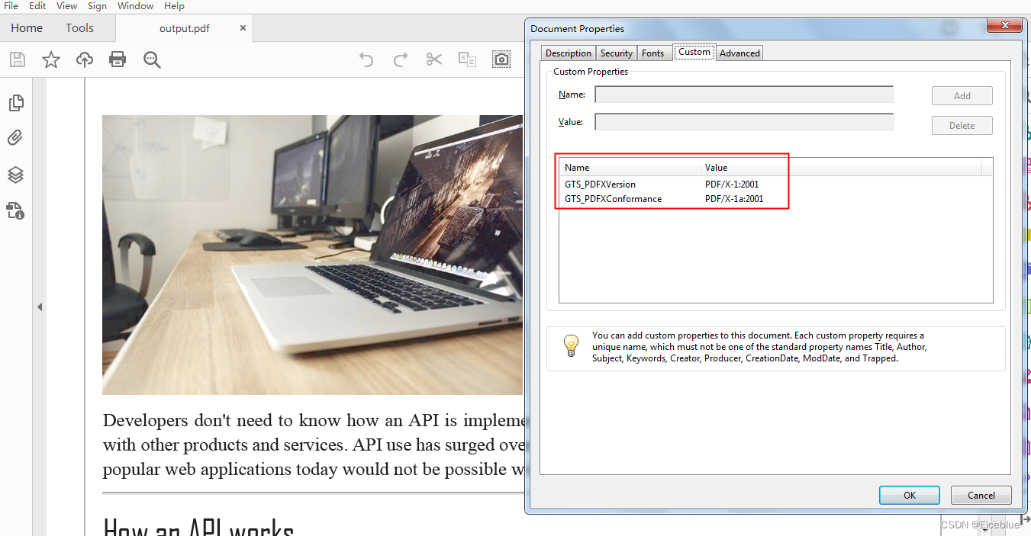Select the output.pdf document tab
Image resolution: width=1031 pixels, height=536 pixels.
tap(185, 28)
